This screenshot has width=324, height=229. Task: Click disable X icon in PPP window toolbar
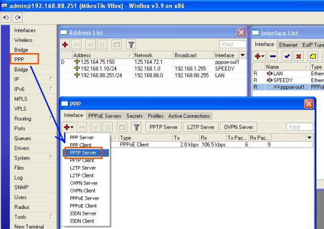(108, 128)
